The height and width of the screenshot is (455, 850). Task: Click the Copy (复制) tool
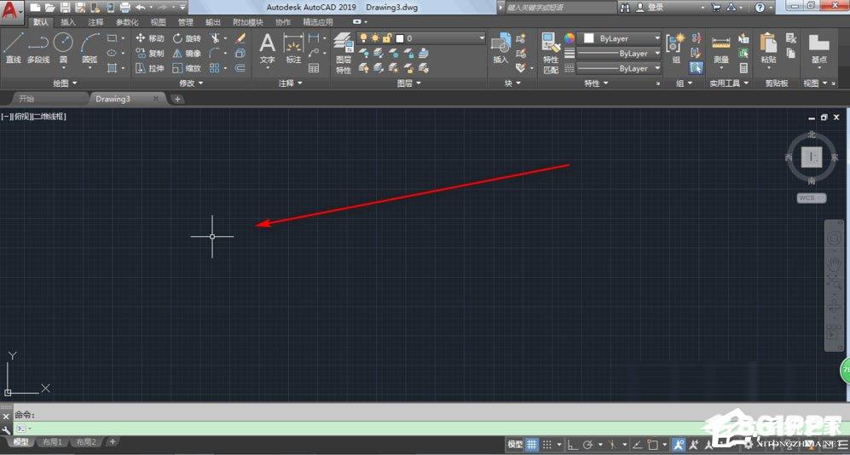tap(149, 53)
